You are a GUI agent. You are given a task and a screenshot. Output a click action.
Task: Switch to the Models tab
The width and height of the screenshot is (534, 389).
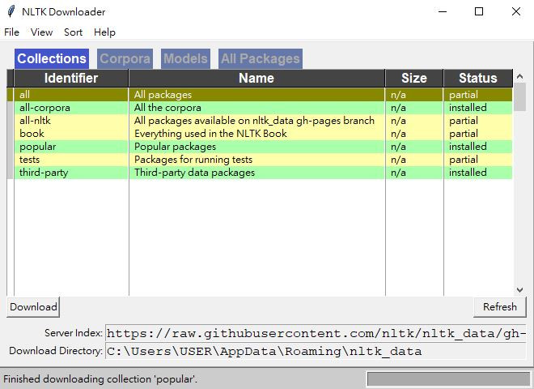coord(185,58)
